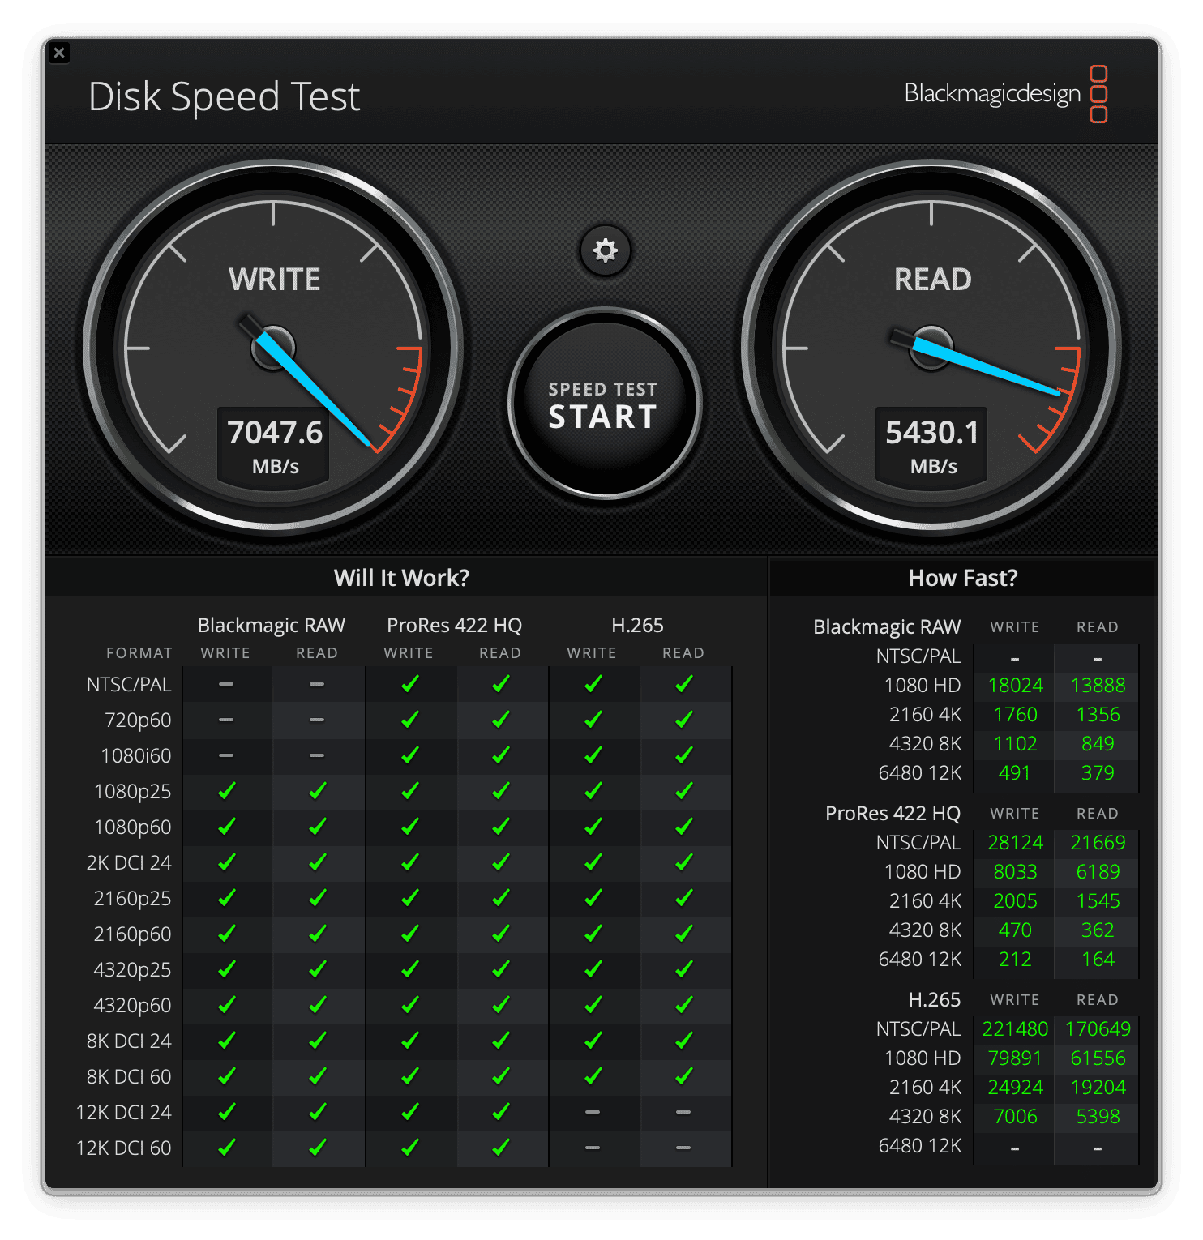Select the How Fast? section header

(964, 578)
